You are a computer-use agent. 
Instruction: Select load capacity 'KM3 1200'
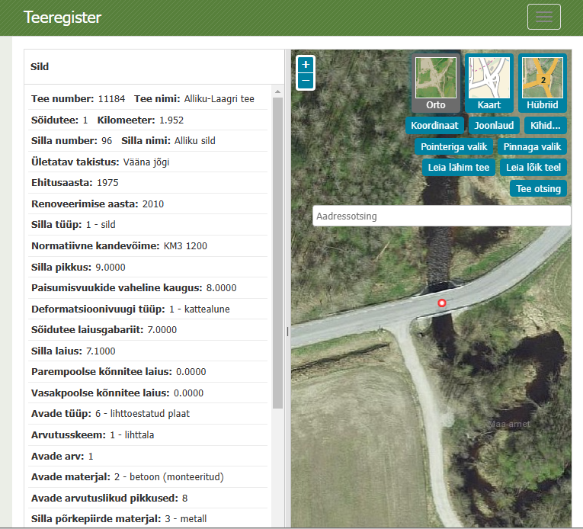(x=185, y=246)
